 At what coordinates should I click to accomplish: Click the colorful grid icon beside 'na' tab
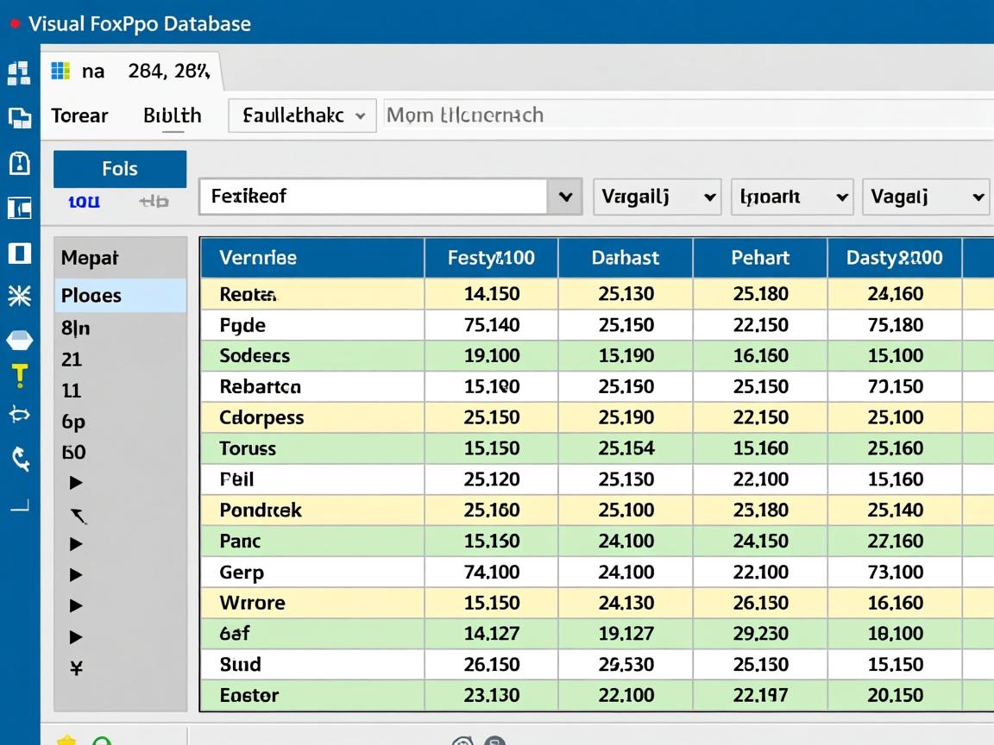point(60,71)
